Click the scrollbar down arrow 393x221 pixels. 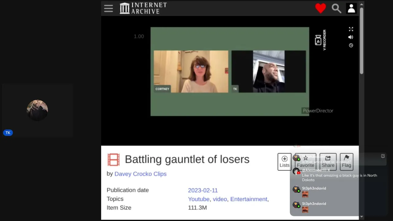click(362, 217)
